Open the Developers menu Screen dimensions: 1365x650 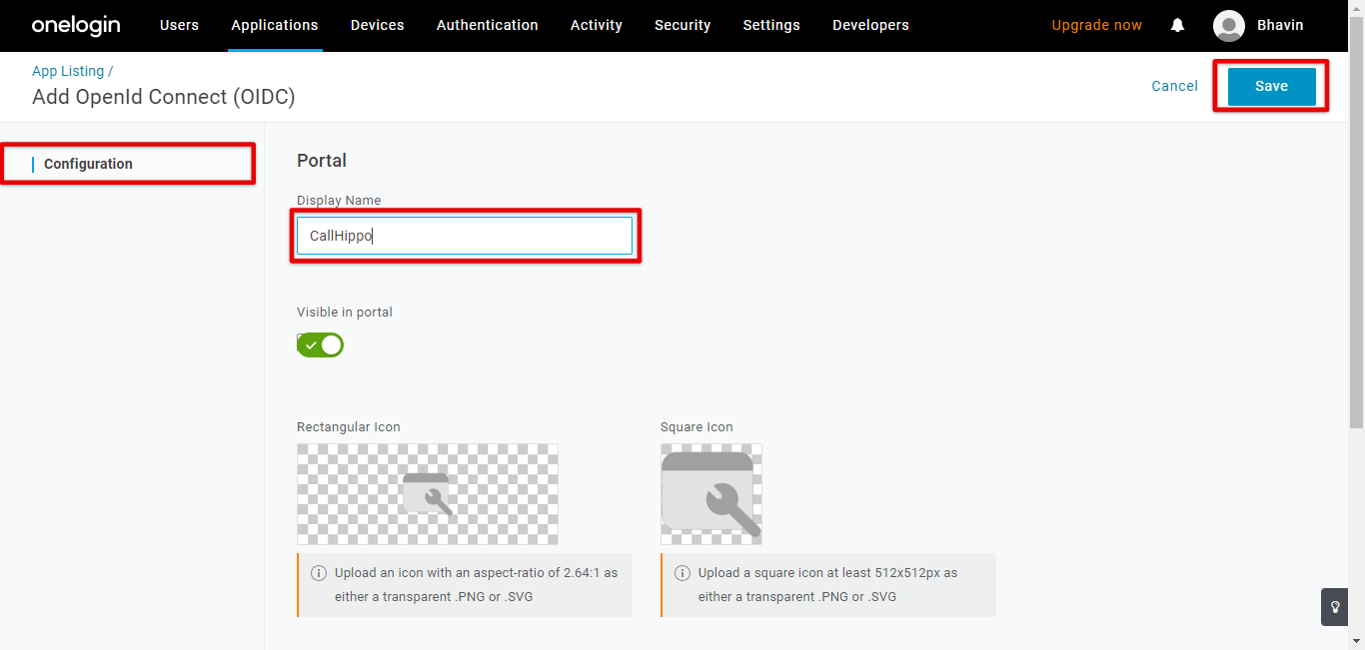click(x=870, y=25)
